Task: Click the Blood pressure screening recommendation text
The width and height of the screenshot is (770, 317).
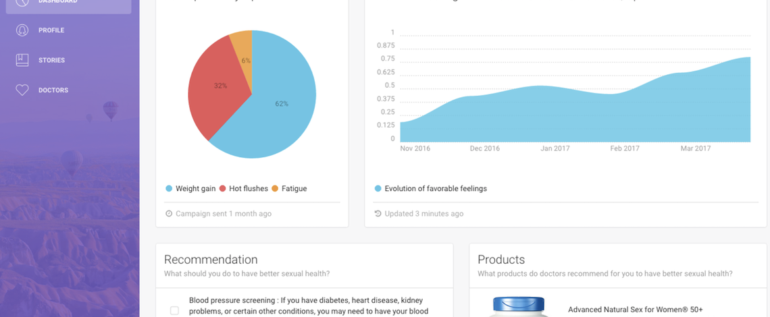Action: tap(307, 306)
